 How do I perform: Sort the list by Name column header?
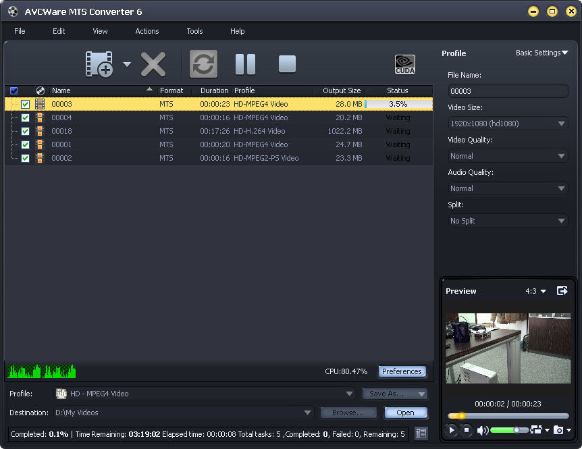pos(101,90)
